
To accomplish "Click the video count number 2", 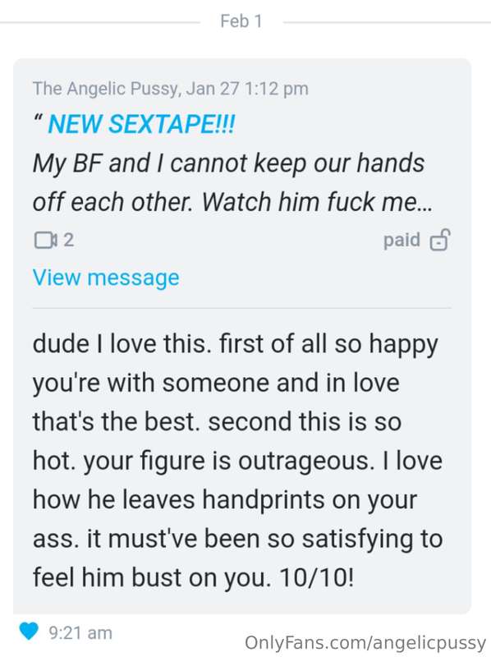I will click(68, 240).
